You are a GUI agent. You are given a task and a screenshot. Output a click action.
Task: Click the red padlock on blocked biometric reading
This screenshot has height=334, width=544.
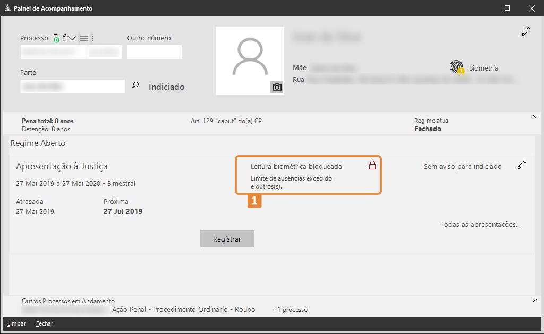coord(372,166)
